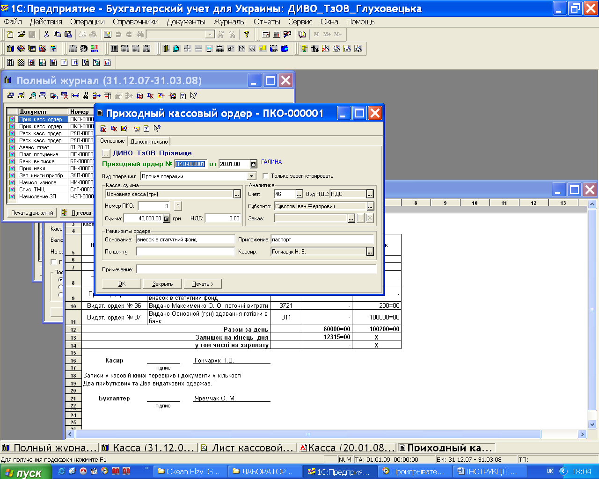The image size is (599, 479).
Task: Click the ТМЦ icon in second toolbar
Action: click(x=73, y=49)
